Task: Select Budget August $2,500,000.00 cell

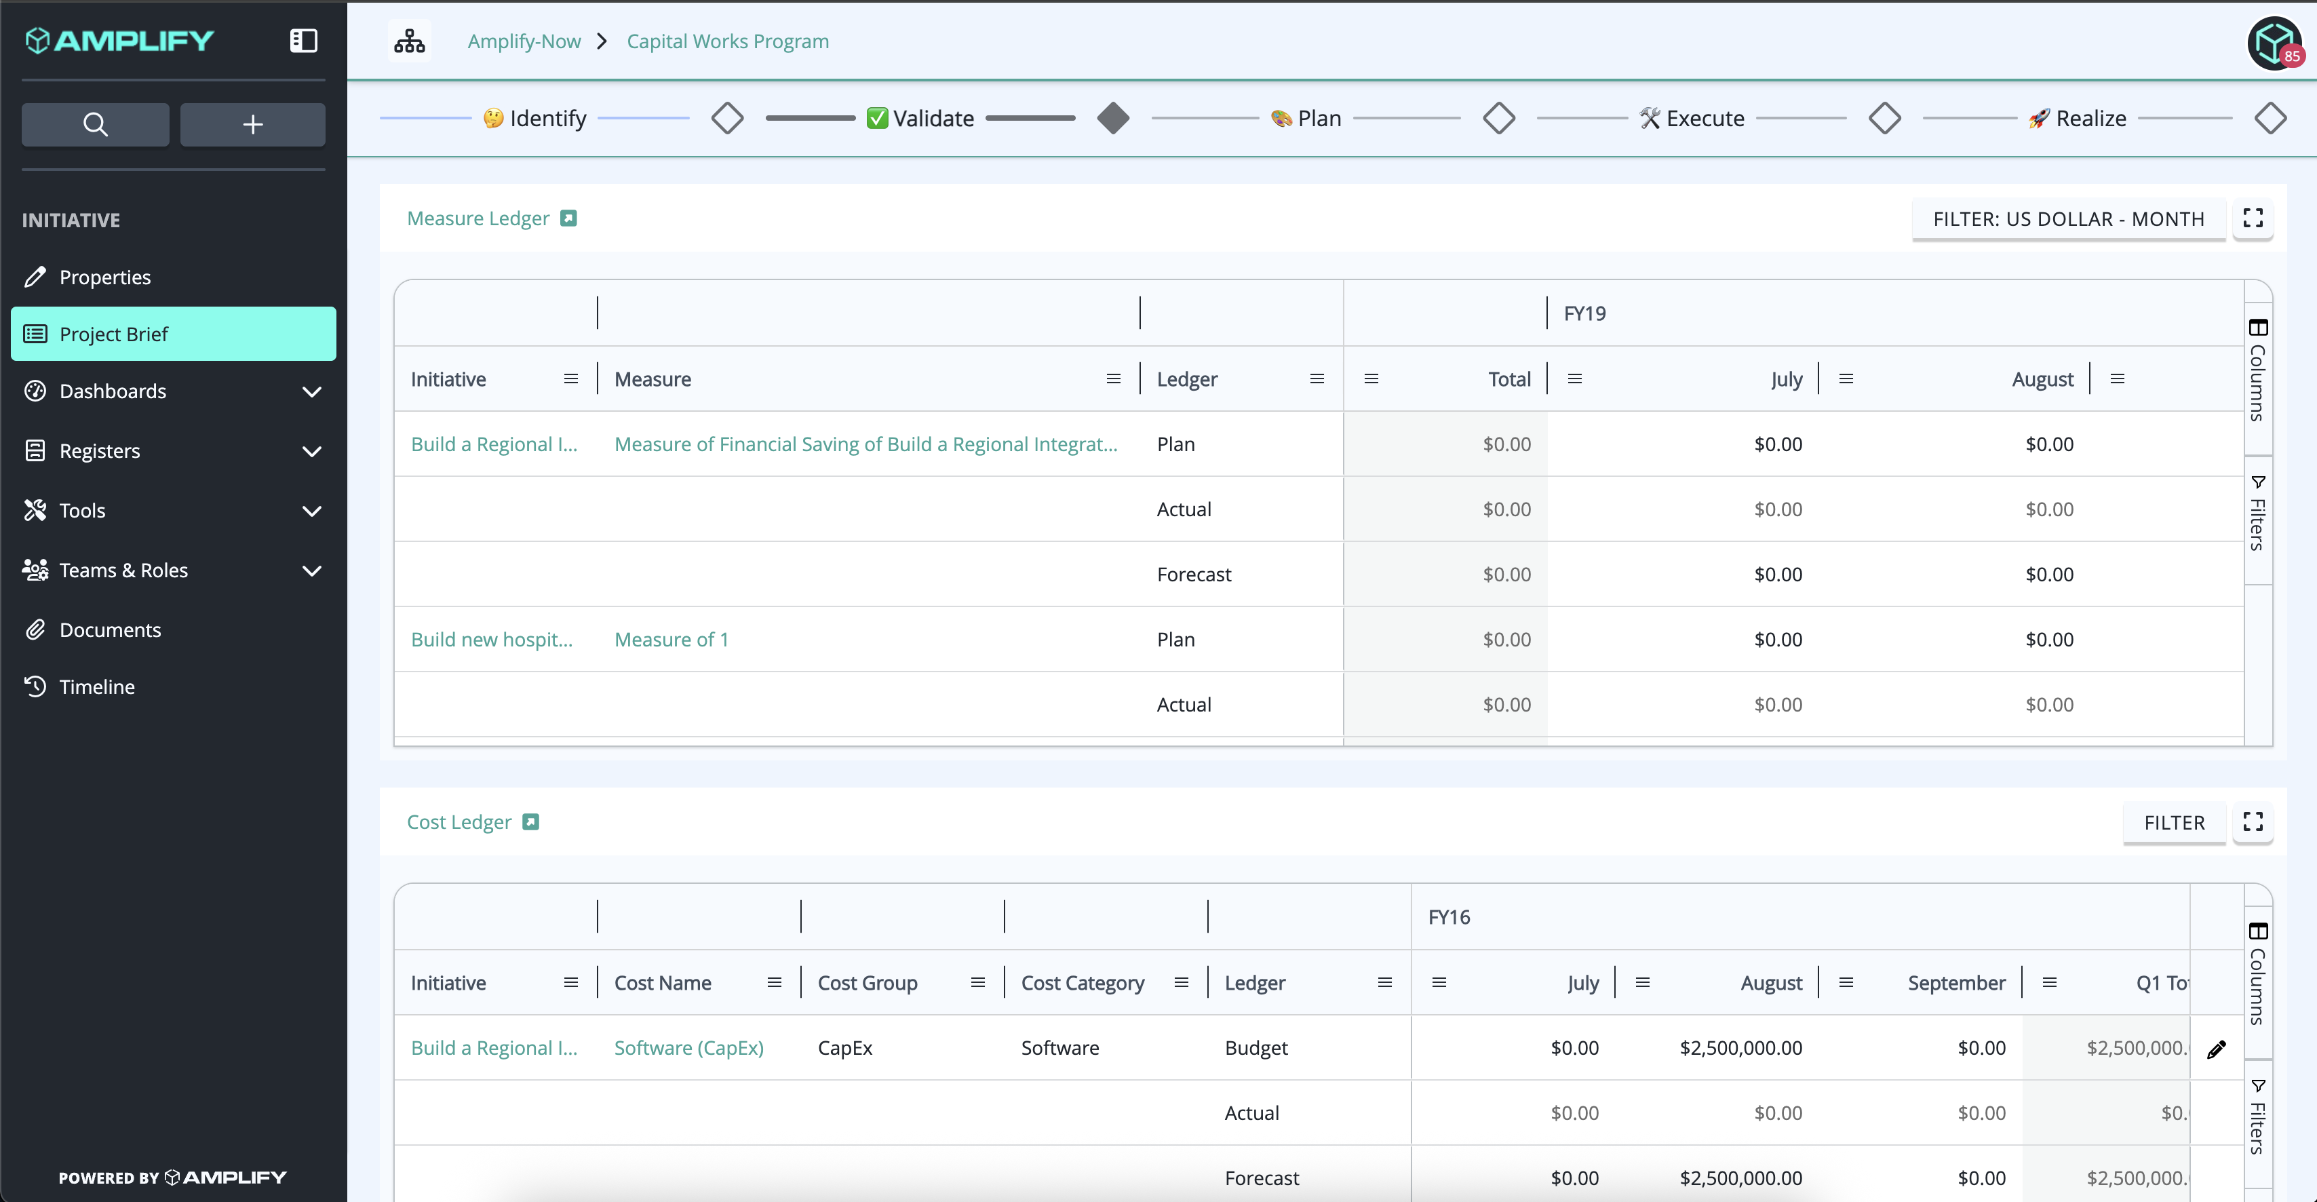Action: 1717,1048
